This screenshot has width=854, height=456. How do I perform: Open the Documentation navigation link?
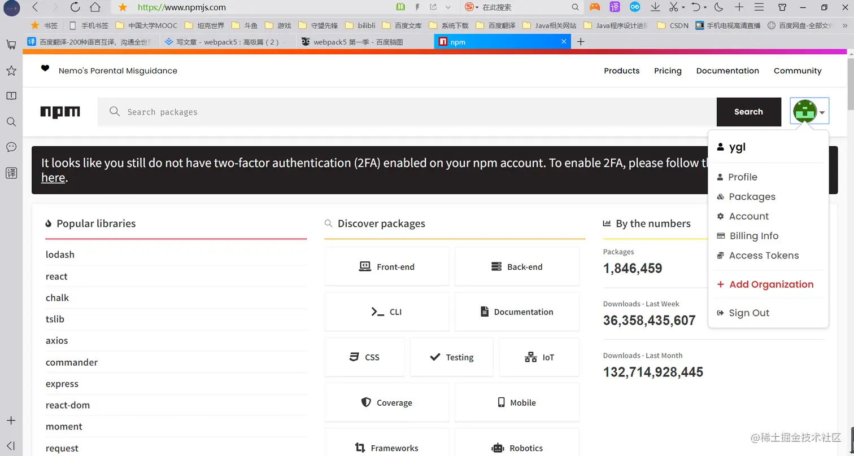[727, 71]
